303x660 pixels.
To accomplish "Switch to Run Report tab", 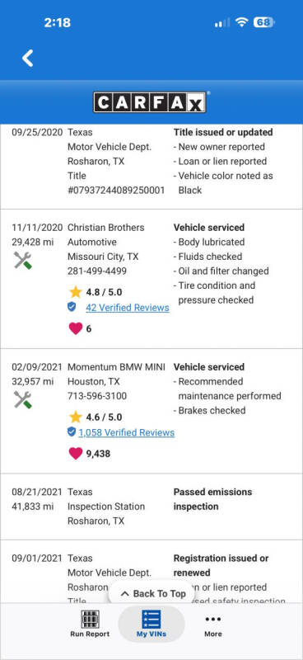I will point(90,624).
